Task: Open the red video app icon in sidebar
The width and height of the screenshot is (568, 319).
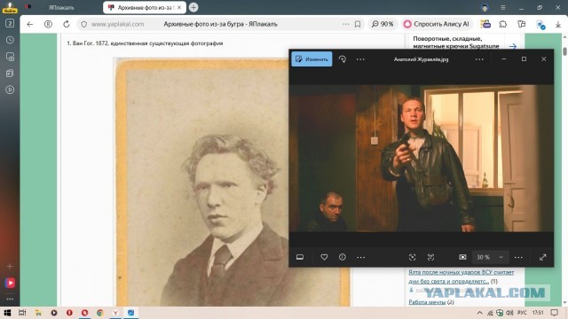Action: coord(10,283)
